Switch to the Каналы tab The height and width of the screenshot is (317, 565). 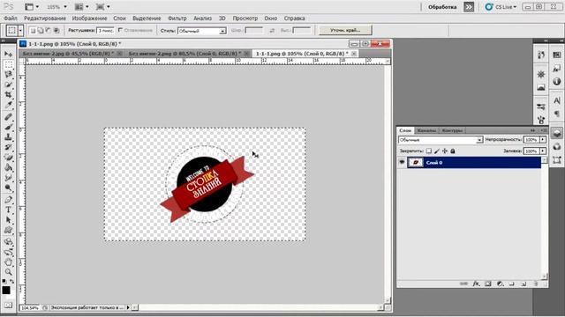(x=426, y=130)
